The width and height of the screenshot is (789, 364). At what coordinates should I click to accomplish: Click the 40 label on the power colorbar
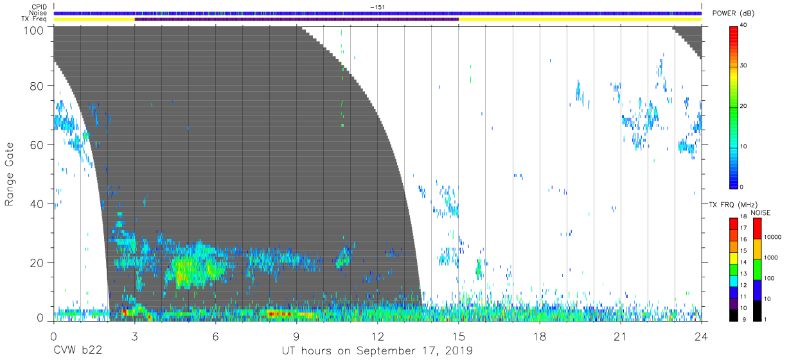click(x=743, y=25)
